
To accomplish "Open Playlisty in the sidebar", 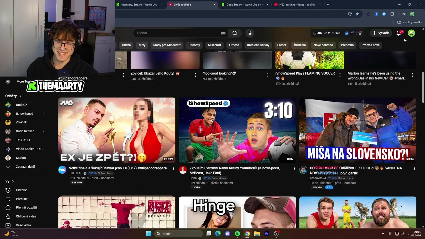I will [22, 199].
